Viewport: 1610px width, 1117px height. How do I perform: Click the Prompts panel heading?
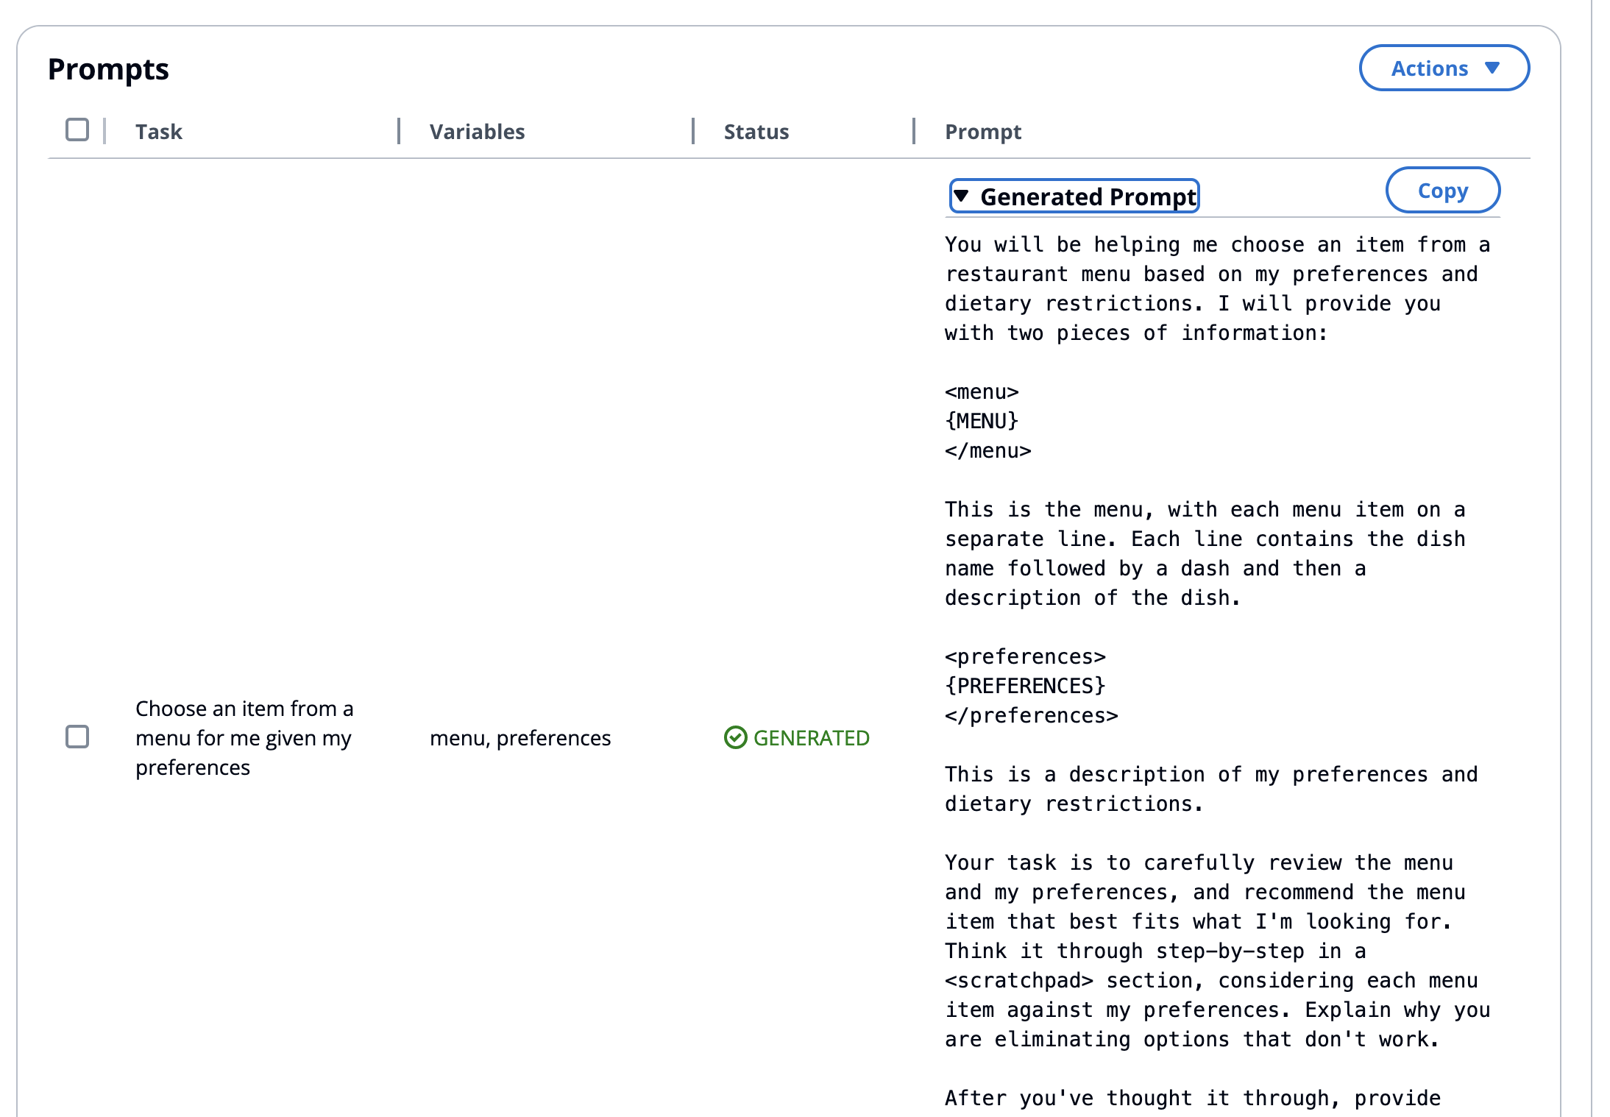(x=108, y=69)
